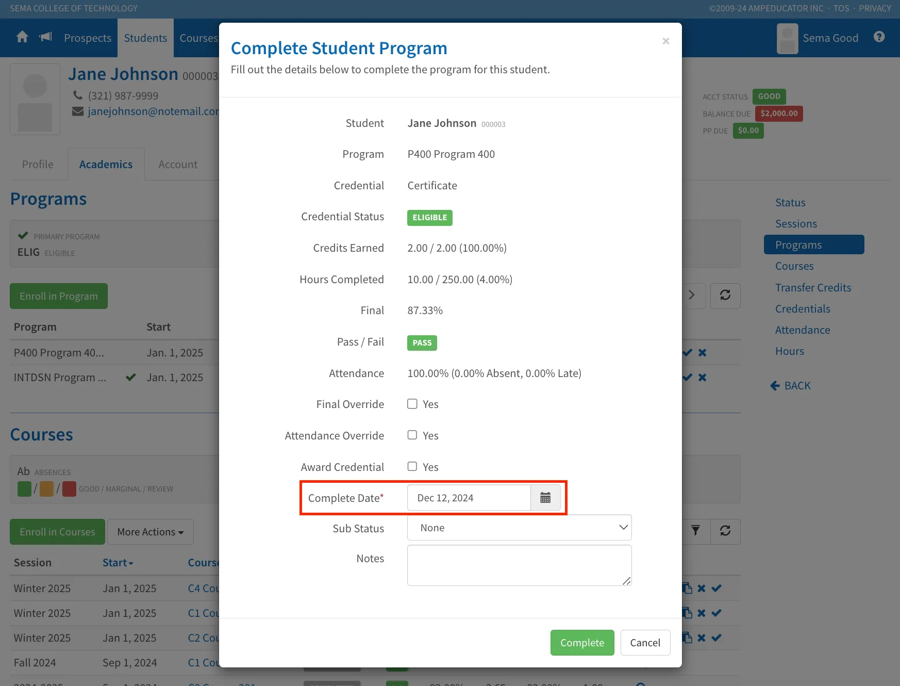Open the Hours sidebar link
The height and width of the screenshot is (686, 900).
790,351
